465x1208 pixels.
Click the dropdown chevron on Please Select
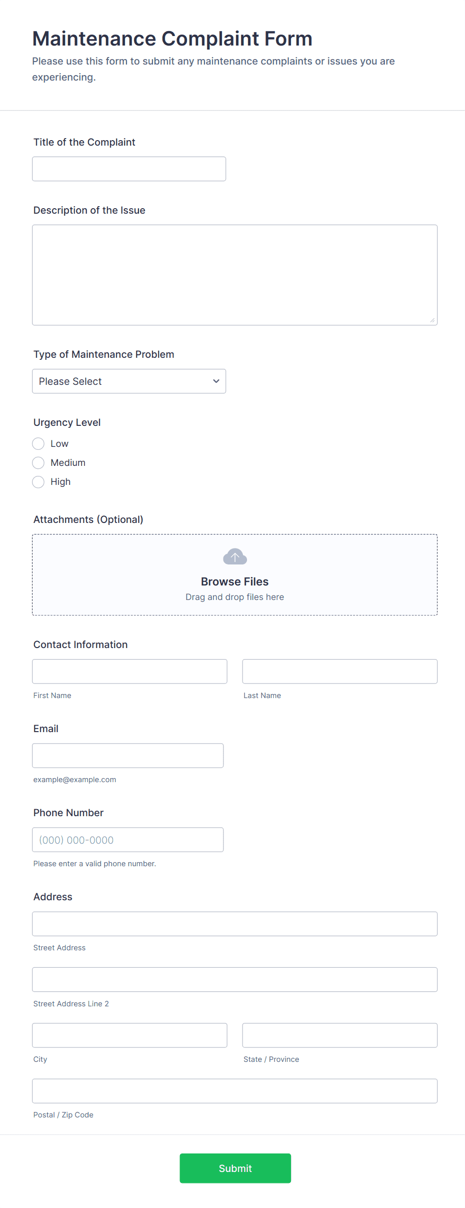click(x=216, y=381)
